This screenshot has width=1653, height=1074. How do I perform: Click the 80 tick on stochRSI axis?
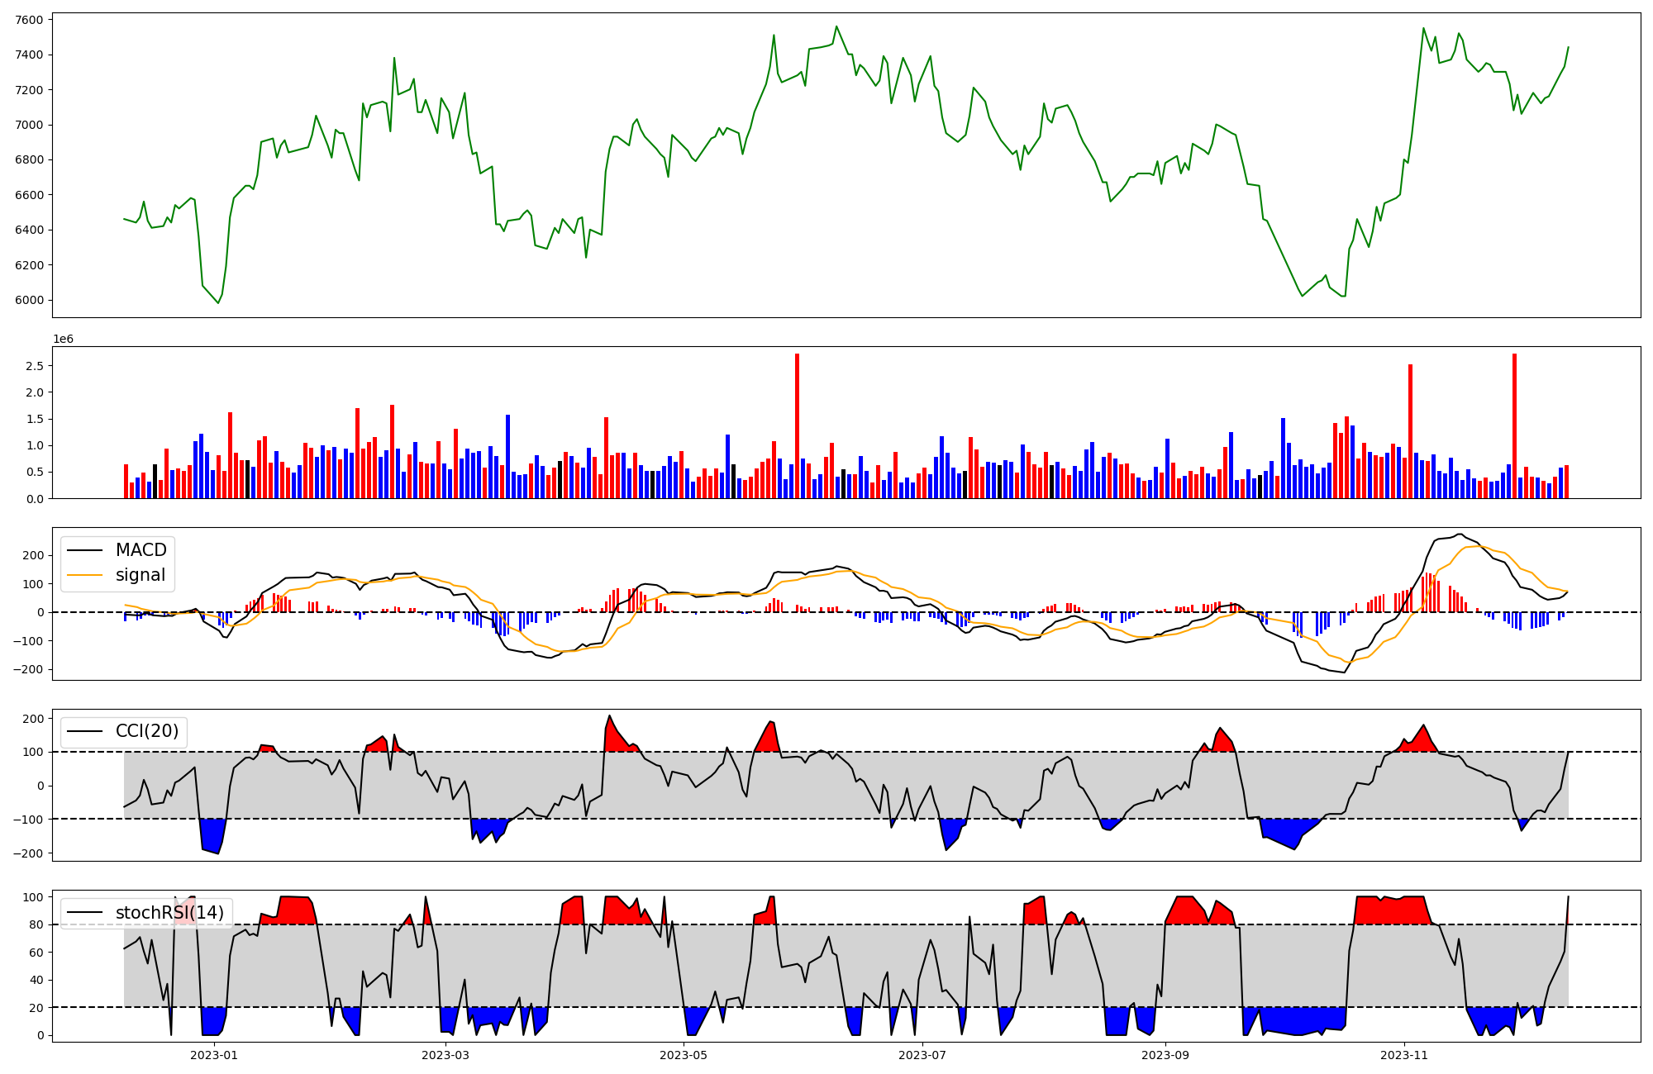[36, 924]
